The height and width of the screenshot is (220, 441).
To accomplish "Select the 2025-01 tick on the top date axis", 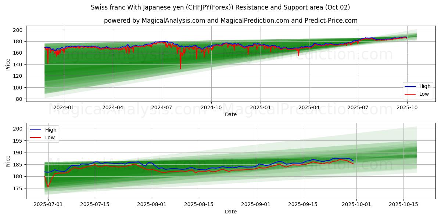I will click(260, 107).
